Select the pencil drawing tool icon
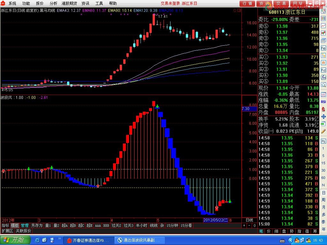Viewport: 327px width, 245px height. [323, 131]
